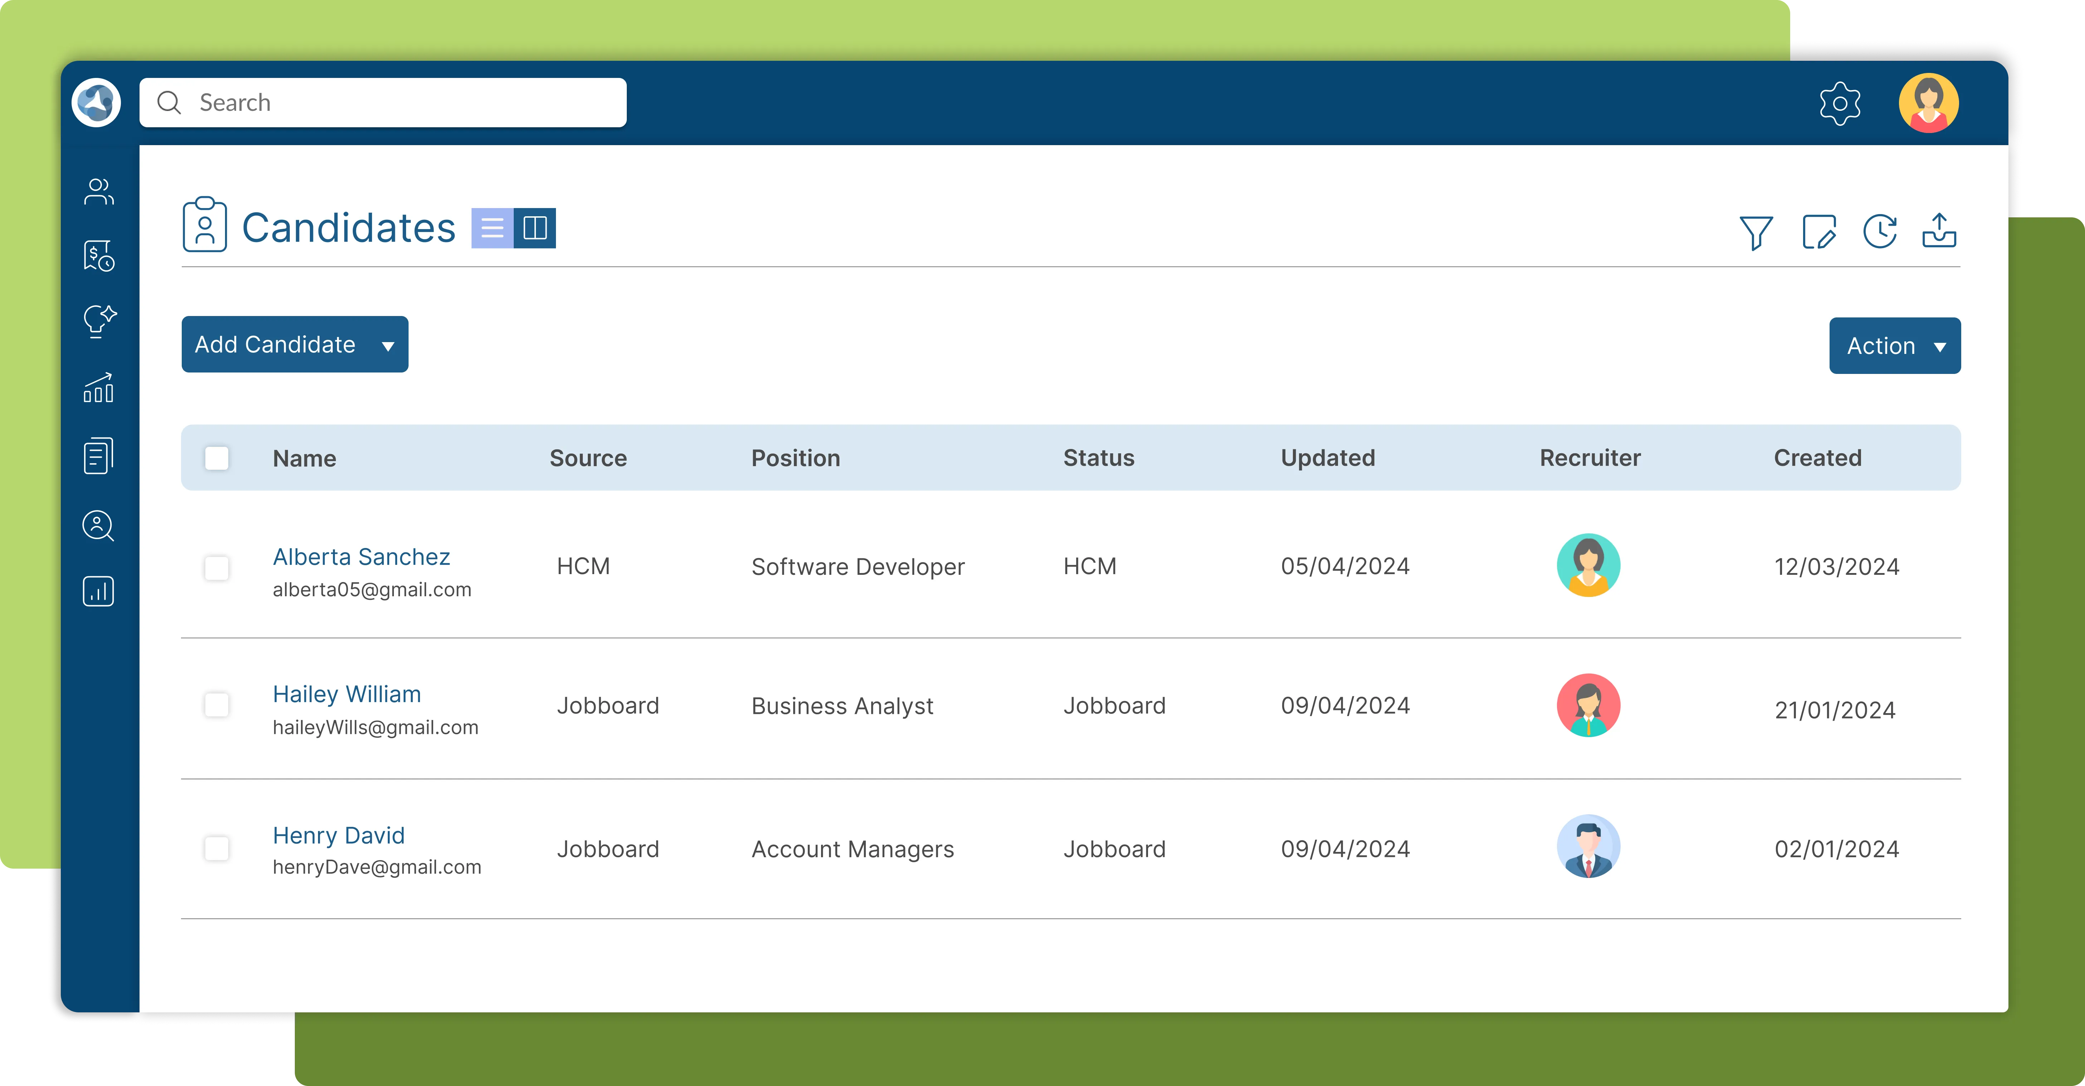Select Henry David's row checkbox

point(217,848)
